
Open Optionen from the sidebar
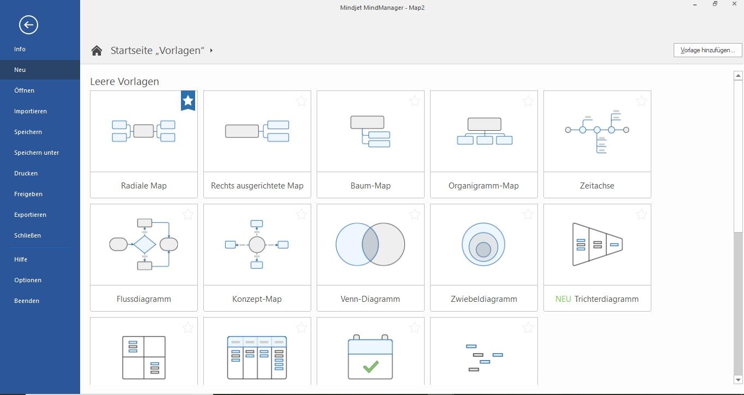(28, 280)
